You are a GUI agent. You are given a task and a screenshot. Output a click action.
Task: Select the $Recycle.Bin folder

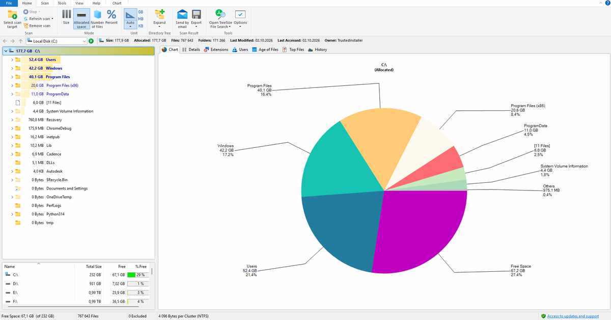pyautogui.click(x=57, y=180)
